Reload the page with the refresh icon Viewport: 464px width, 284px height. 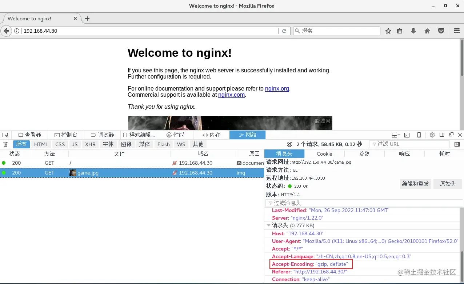click(284, 31)
